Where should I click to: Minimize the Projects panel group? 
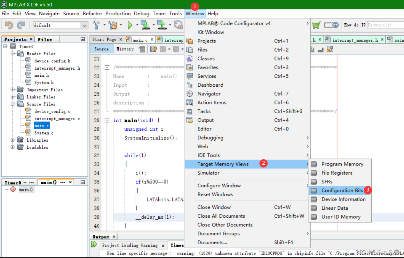click(x=83, y=39)
